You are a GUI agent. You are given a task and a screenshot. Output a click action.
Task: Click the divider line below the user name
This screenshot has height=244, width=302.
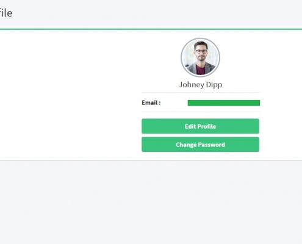click(x=200, y=93)
